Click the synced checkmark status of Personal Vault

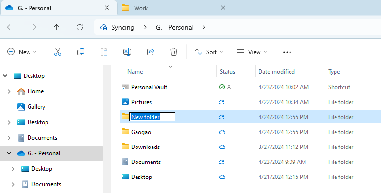222,87
